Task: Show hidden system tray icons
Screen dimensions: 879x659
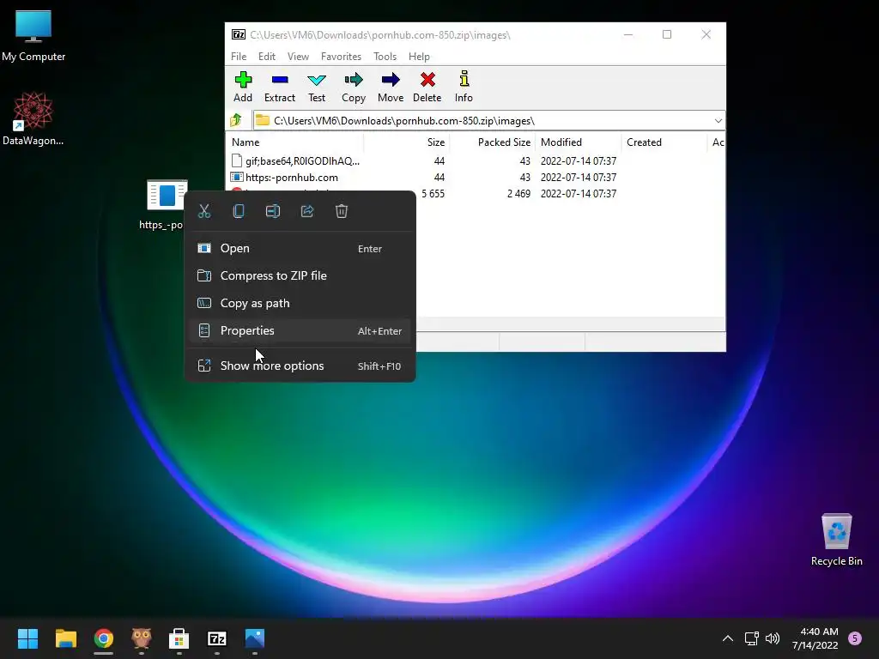Action: point(728,638)
